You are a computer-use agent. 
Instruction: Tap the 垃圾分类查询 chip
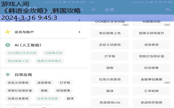coord(18,98)
